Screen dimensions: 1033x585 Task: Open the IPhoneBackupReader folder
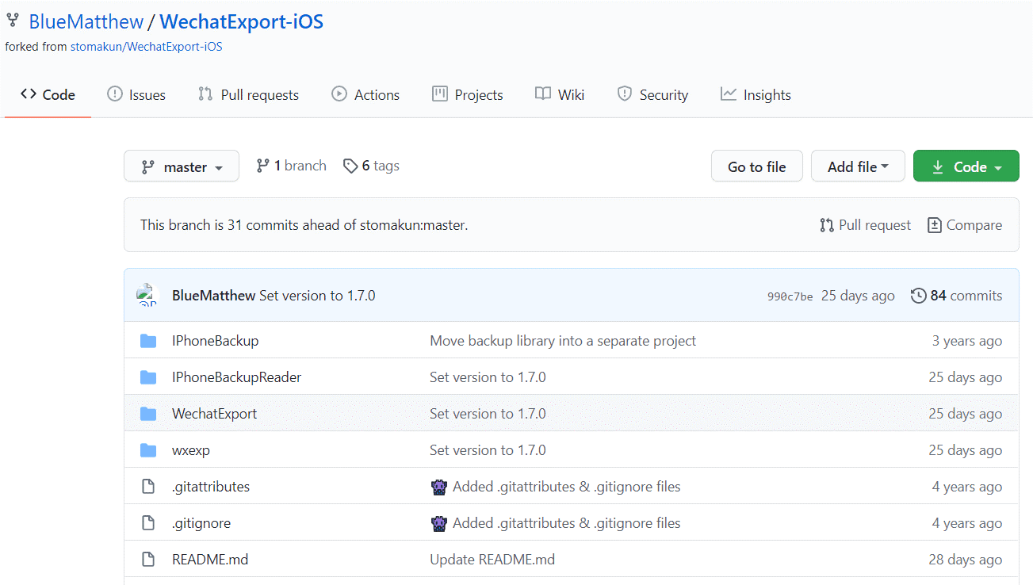(x=236, y=377)
